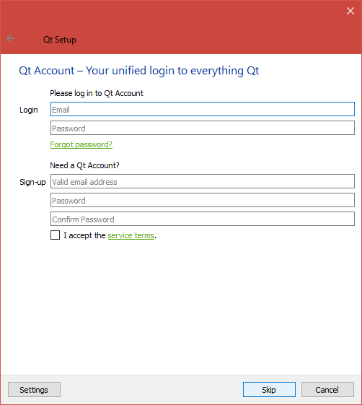The height and width of the screenshot is (405, 362).
Task: Click the Confirm Password field
Action: (x=203, y=219)
